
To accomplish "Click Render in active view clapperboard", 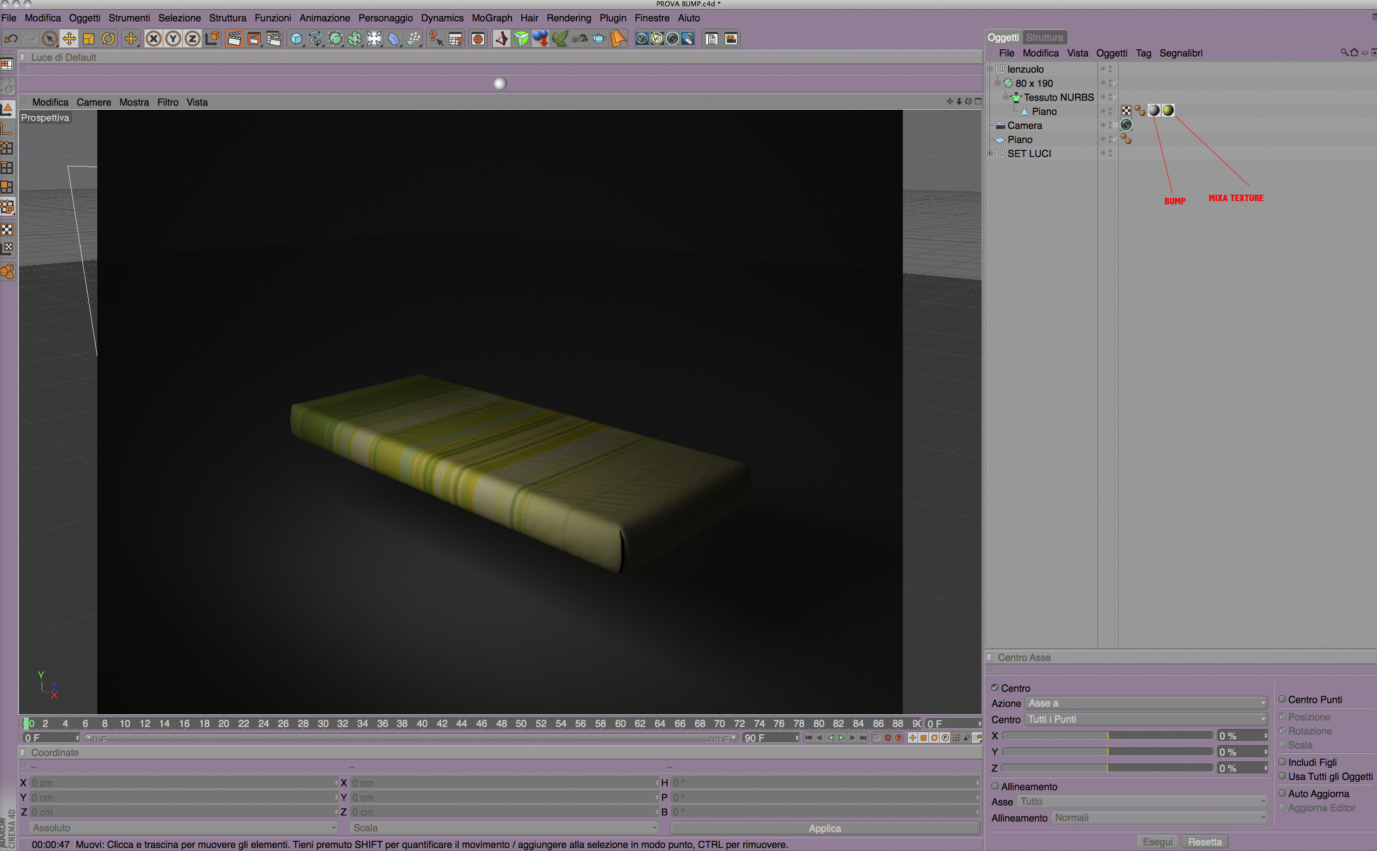I will [234, 39].
